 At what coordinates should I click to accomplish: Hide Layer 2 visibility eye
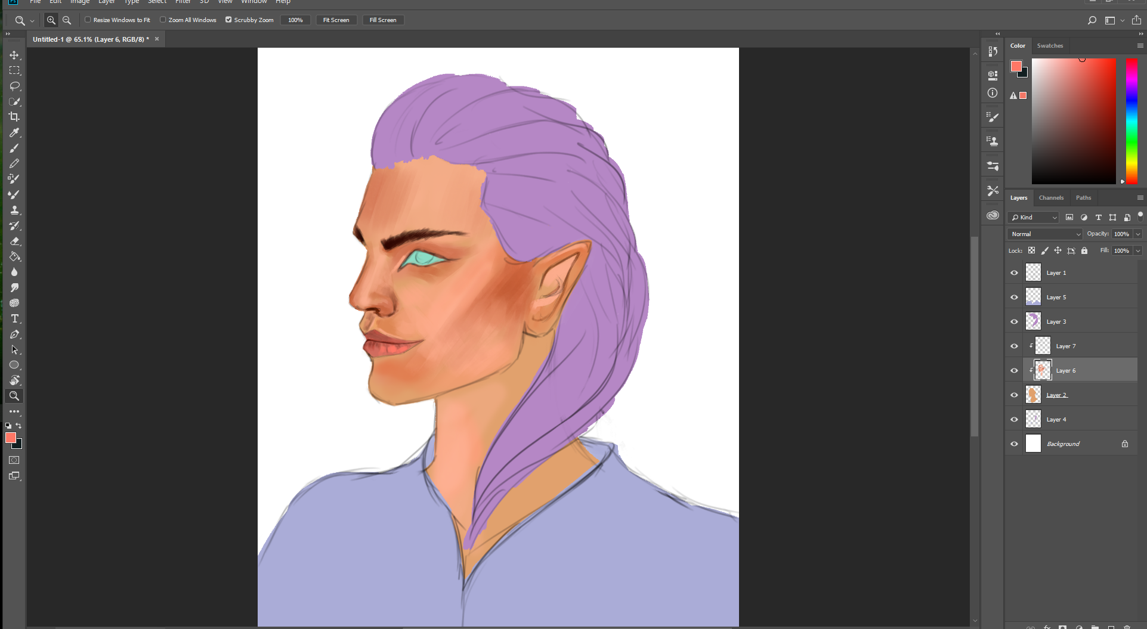click(1014, 395)
